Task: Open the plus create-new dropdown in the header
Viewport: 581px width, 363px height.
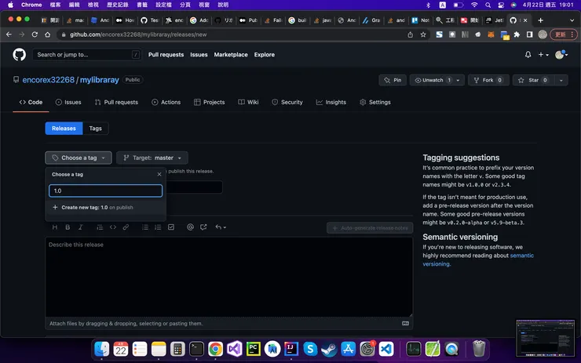Action: pos(544,55)
